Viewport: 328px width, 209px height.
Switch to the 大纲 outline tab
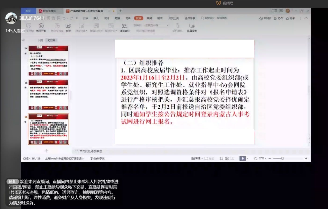click(x=40, y=40)
